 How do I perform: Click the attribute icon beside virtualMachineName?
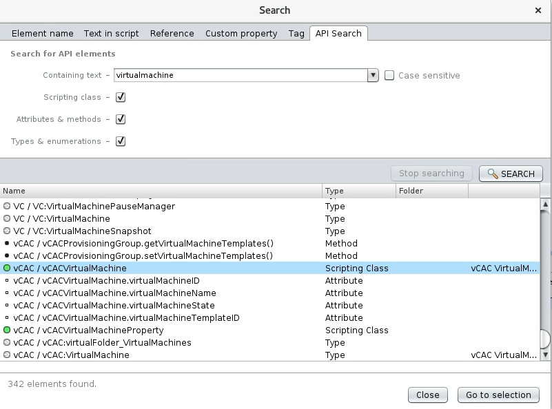7,293
